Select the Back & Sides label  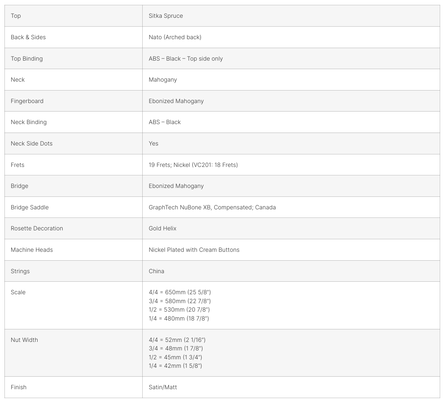[28, 37]
